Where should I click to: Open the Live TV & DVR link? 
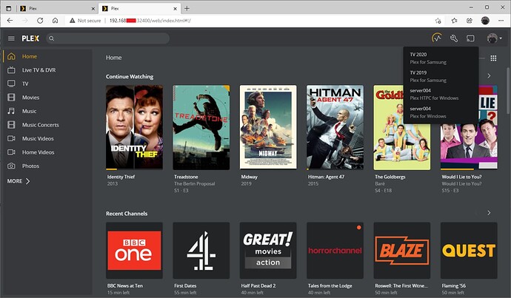[39, 70]
